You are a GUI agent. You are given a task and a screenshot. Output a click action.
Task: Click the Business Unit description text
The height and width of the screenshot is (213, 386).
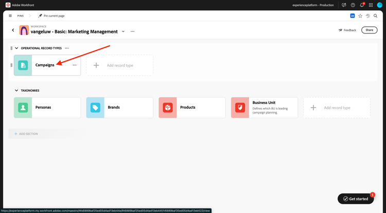pos(270,111)
